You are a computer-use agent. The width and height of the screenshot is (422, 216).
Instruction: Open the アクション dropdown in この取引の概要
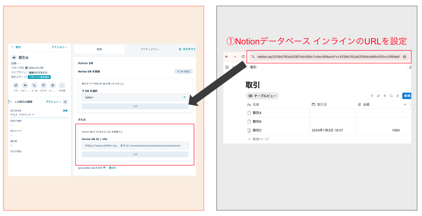point(53,102)
